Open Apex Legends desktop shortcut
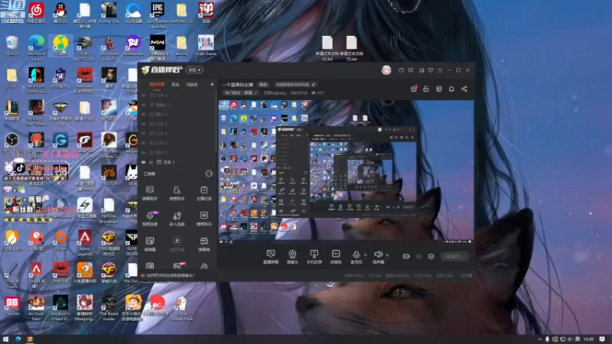The width and height of the screenshot is (612, 344). (x=85, y=242)
